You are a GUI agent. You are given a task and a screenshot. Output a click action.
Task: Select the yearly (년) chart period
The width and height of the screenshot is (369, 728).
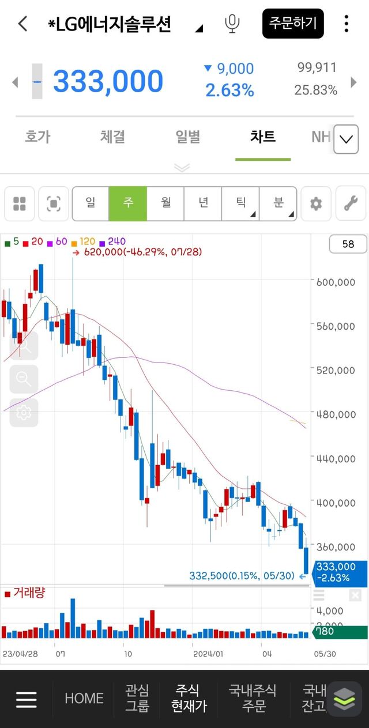(x=203, y=203)
